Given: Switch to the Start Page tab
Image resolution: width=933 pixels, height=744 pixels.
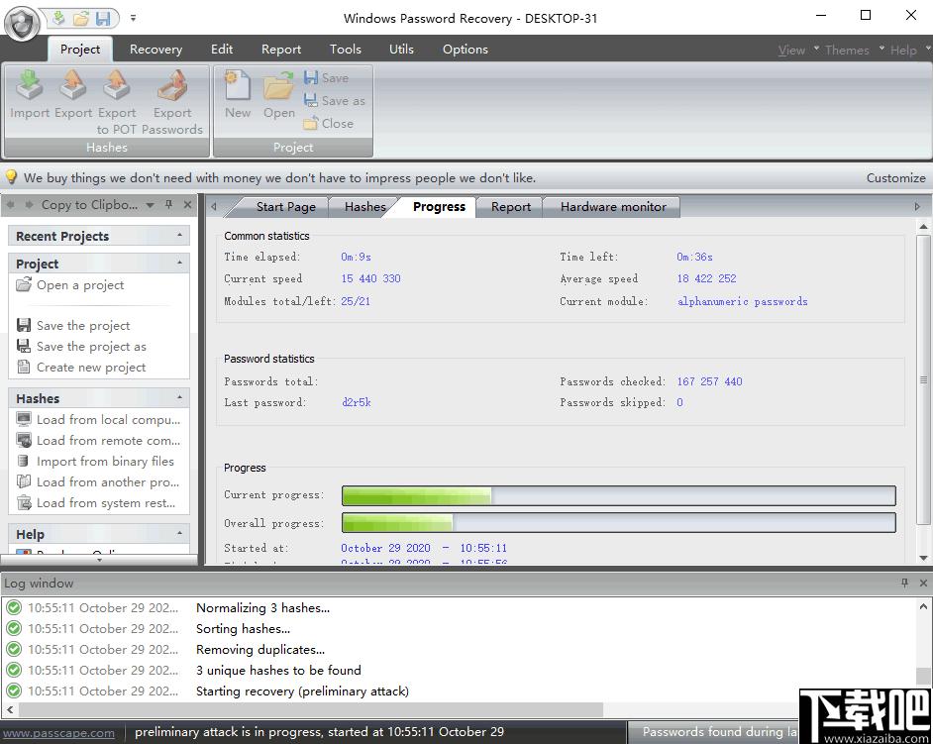Looking at the screenshot, I should [285, 207].
